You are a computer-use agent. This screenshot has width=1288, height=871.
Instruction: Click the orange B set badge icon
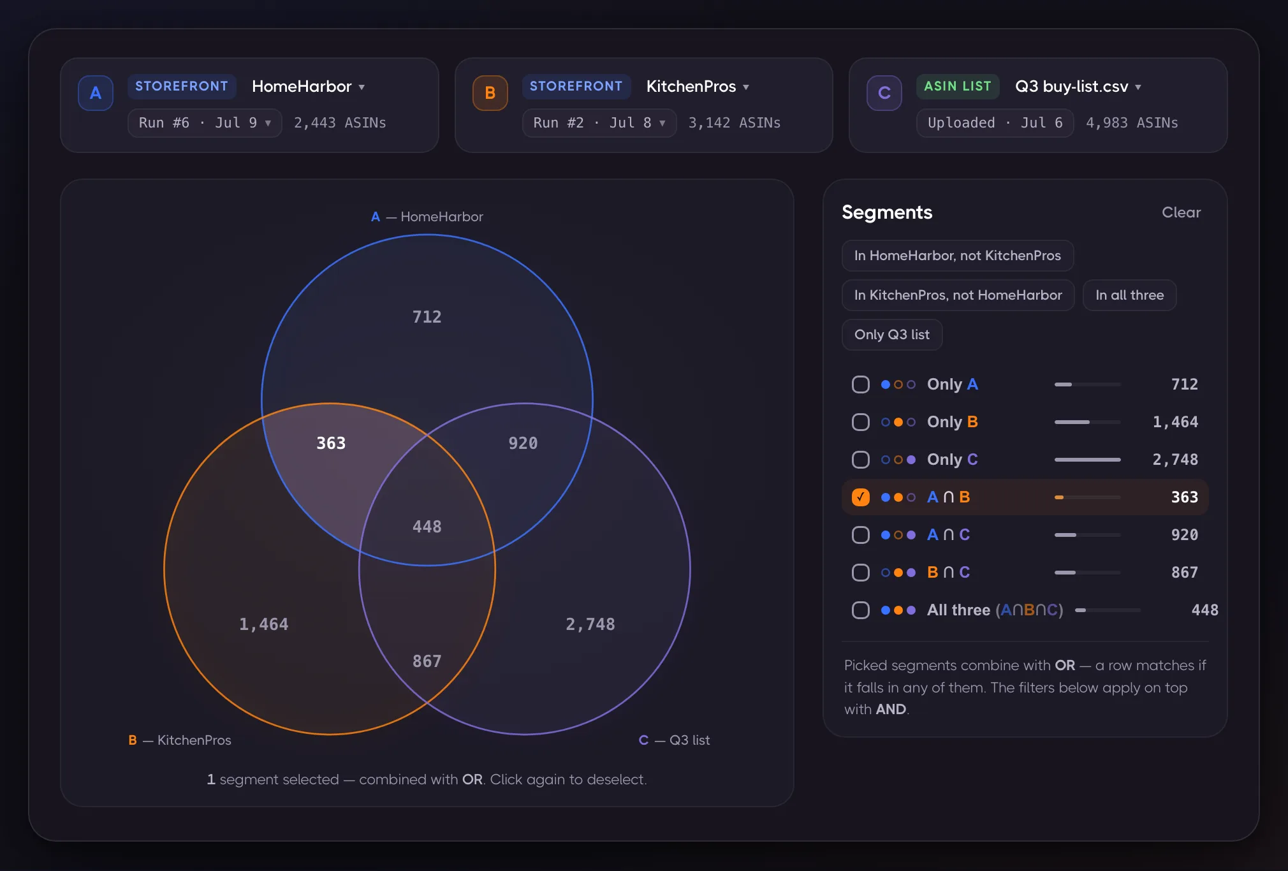point(490,93)
